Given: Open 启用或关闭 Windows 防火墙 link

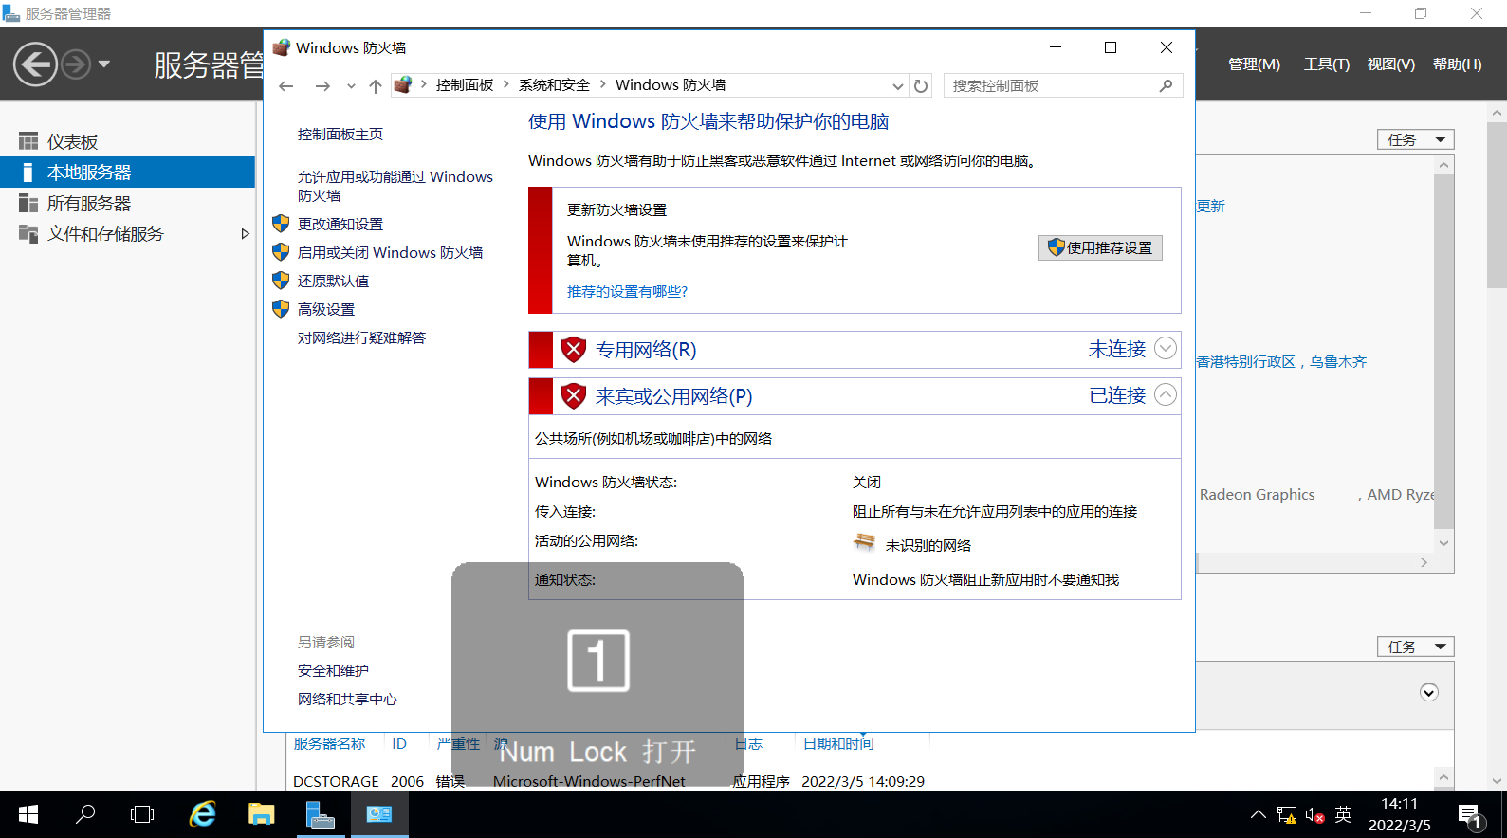Looking at the screenshot, I should click(x=390, y=253).
